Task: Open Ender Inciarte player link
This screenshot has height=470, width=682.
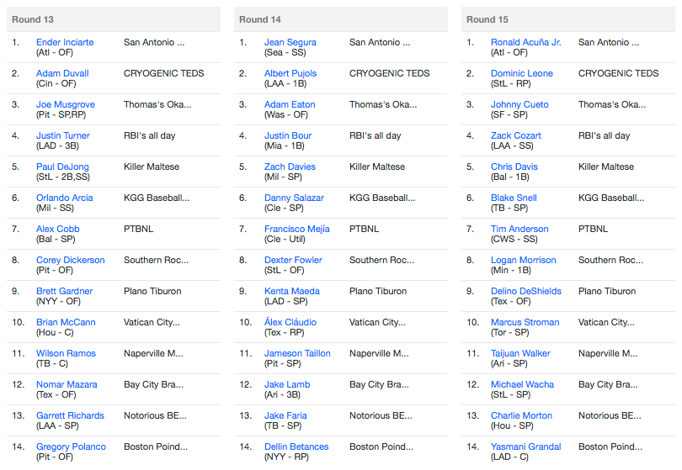Action: coord(65,42)
